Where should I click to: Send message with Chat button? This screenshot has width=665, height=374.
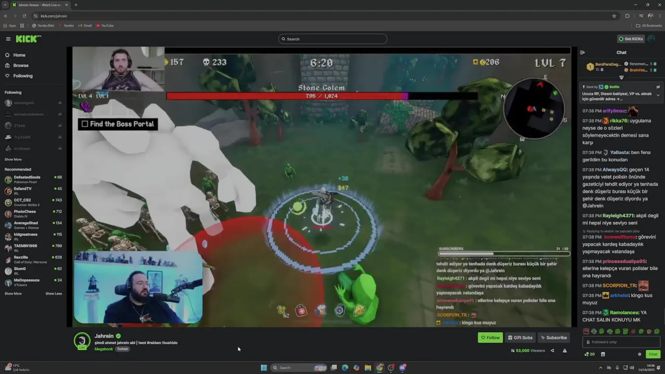(653, 354)
